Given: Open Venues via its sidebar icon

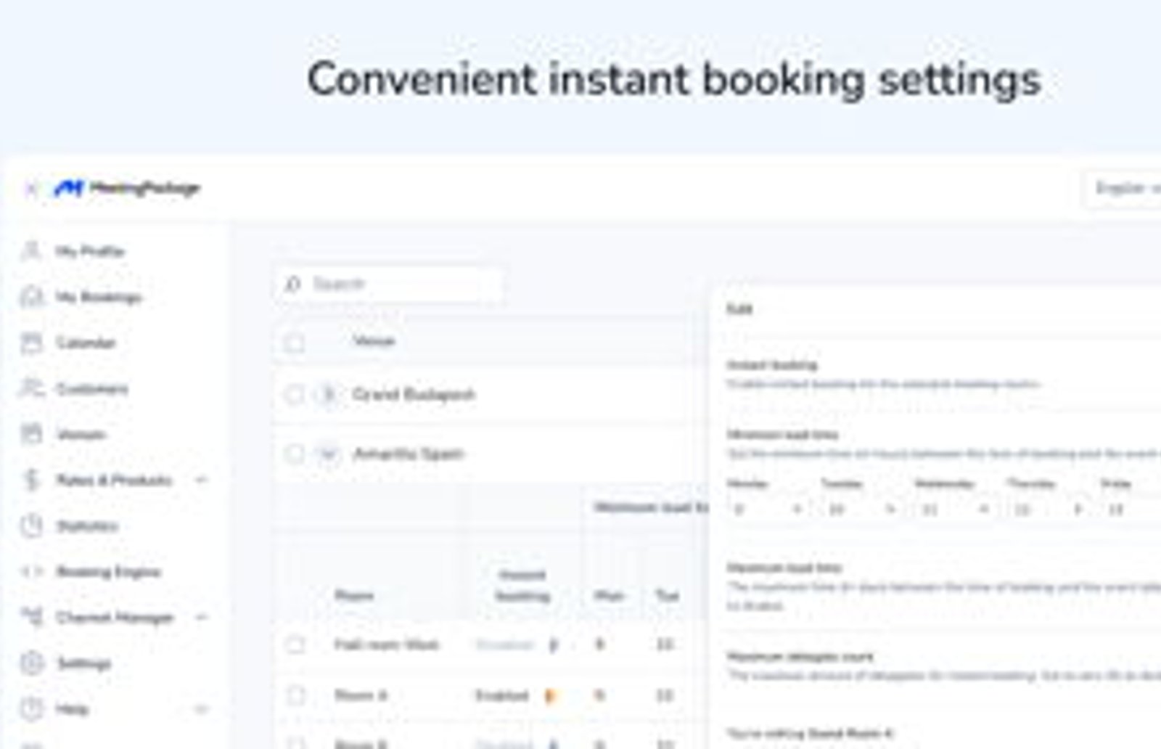Looking at the screenshot, I should [x=31, y=434].
